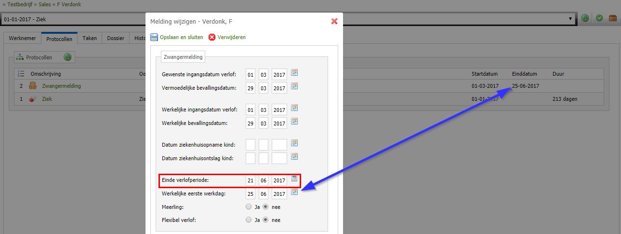Screen dimensions: 621x234
Task: Click green add icon next to Protocollen button
Action: point(68,57)
